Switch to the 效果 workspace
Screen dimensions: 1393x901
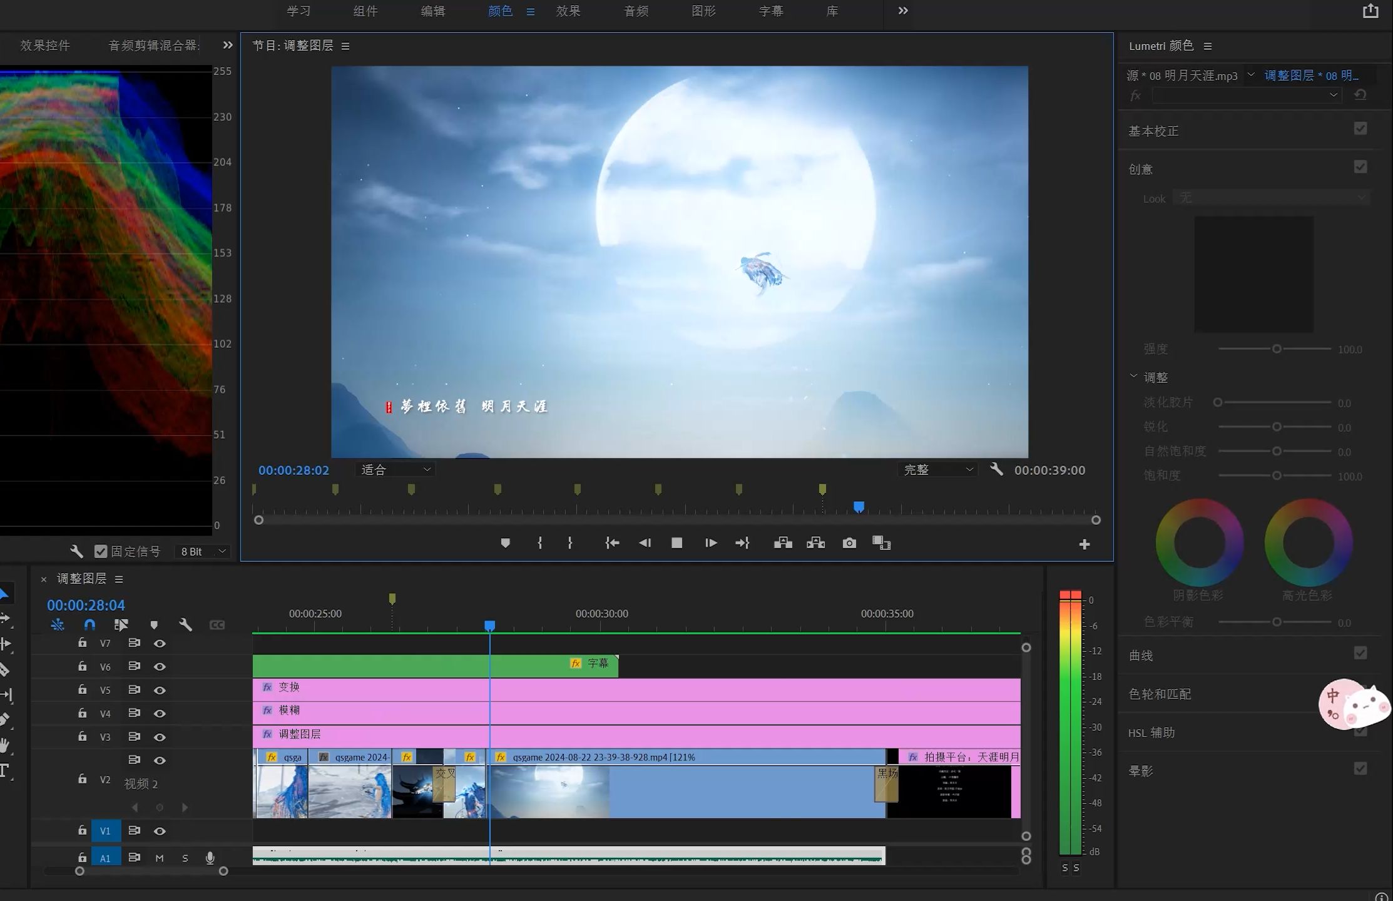click(568, 11)
